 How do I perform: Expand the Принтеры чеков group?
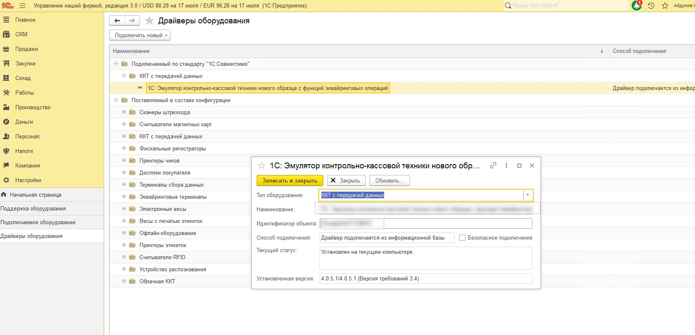[124, 160]
